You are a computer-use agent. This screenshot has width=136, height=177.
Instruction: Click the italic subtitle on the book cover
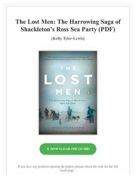tap(68, 102)
